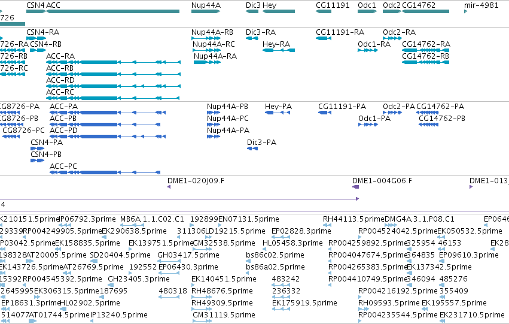
Task: Select the Hey gene bar
Action: point(279,11)
